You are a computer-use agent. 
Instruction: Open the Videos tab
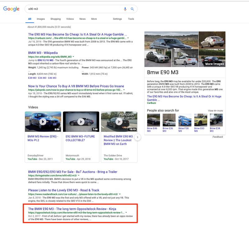[70, 19]
